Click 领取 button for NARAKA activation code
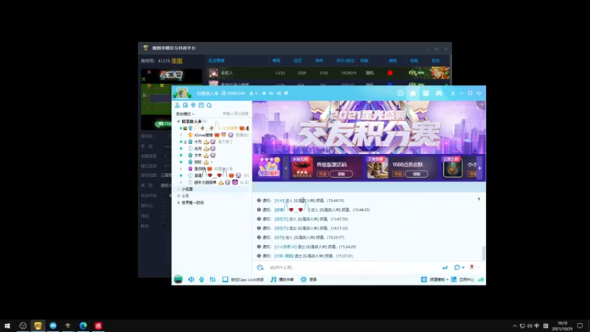Image resolution: width=590 pixels, height=332 pixels. pos(341,174)
